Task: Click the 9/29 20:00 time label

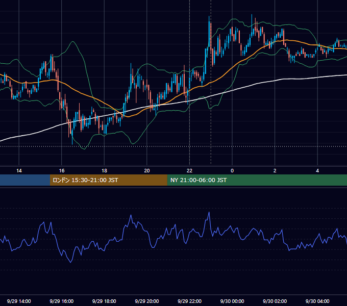Action: pos(147,301)
